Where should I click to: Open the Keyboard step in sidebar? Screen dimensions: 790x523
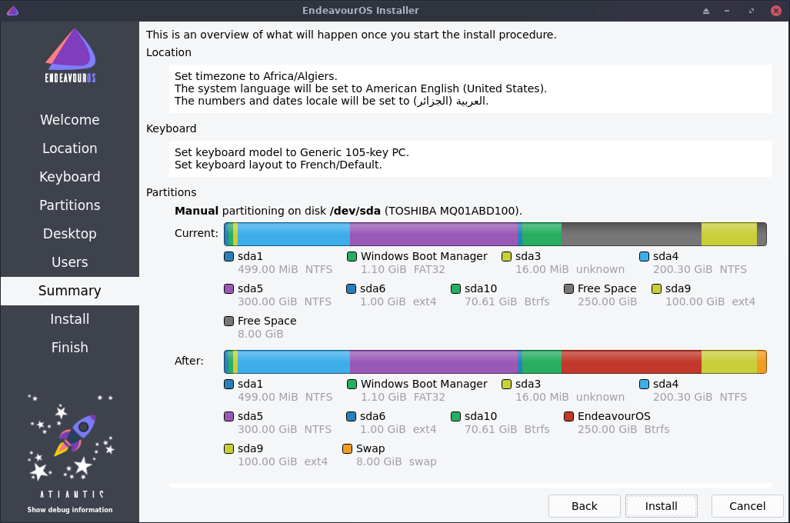tap(70, 177)
